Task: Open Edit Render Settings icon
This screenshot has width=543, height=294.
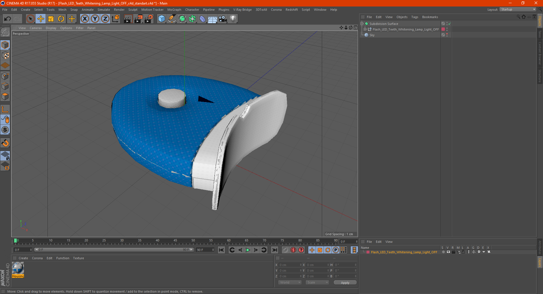Action: tap(148, 19)
